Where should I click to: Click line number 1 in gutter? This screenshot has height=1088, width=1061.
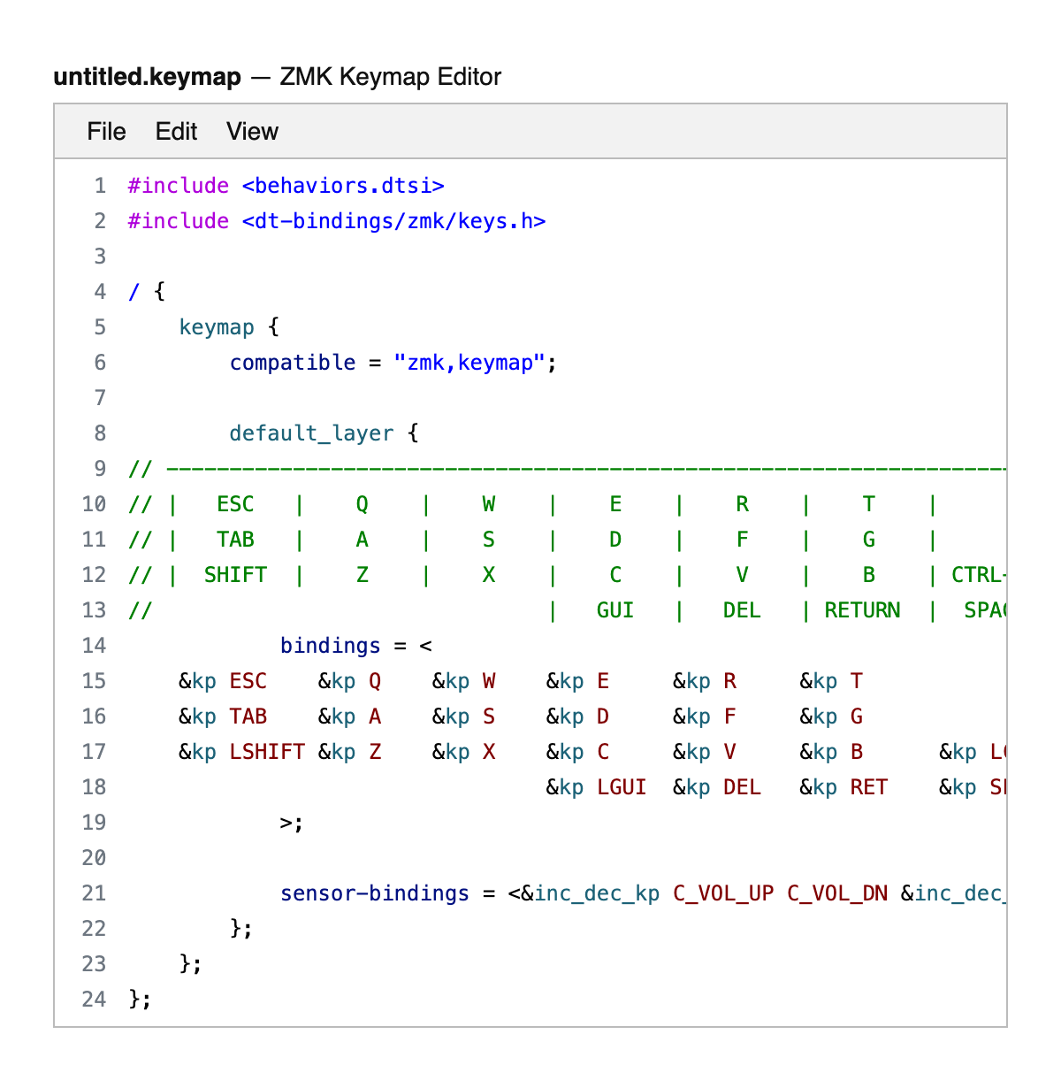100,186
